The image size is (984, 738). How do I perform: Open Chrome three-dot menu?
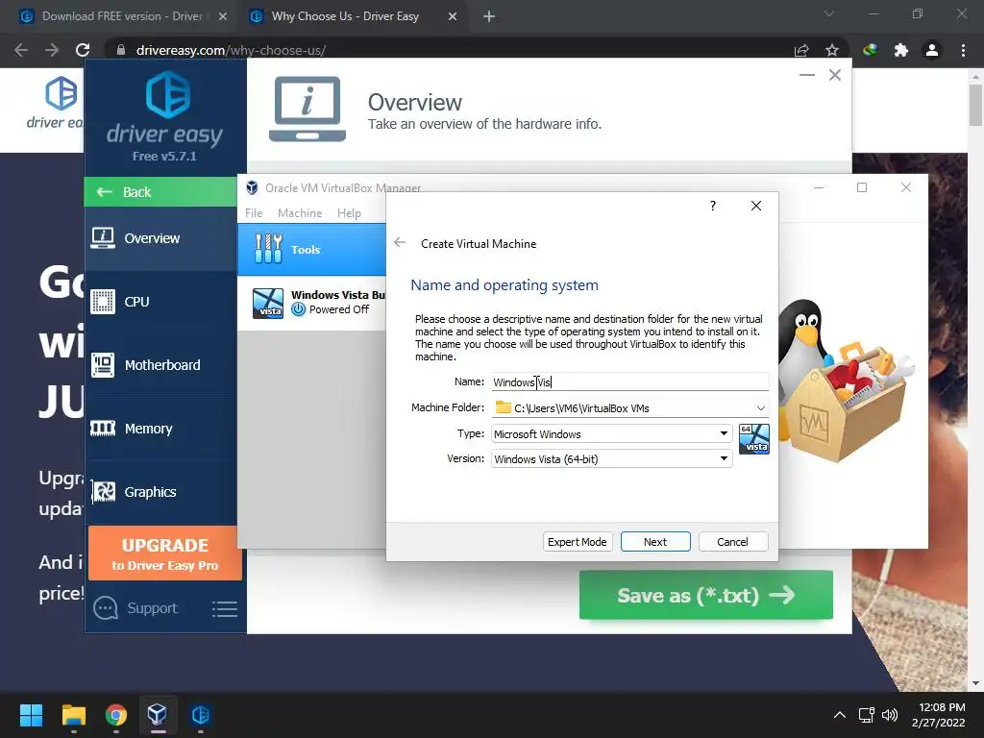pyautogui.click(x=963, y=50)
